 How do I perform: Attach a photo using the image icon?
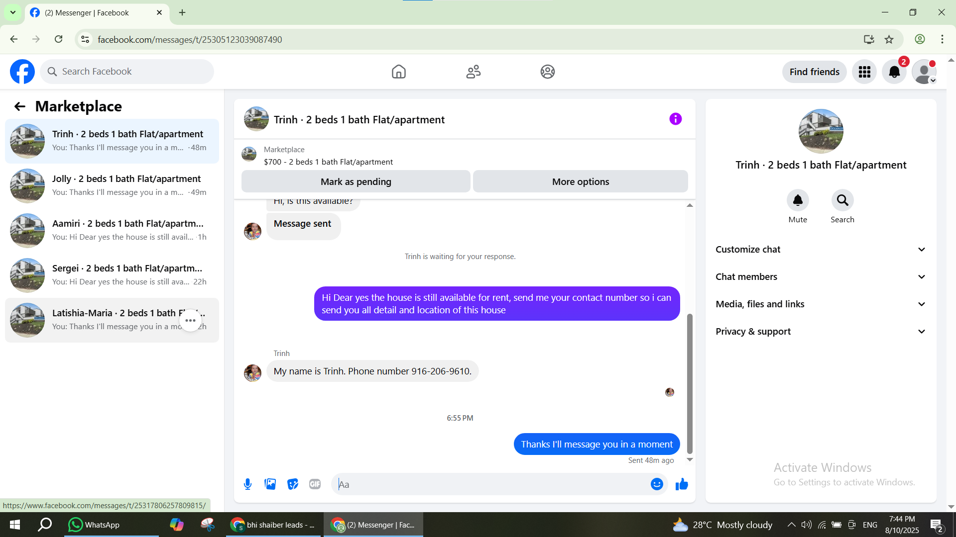[x=270, y=484]
